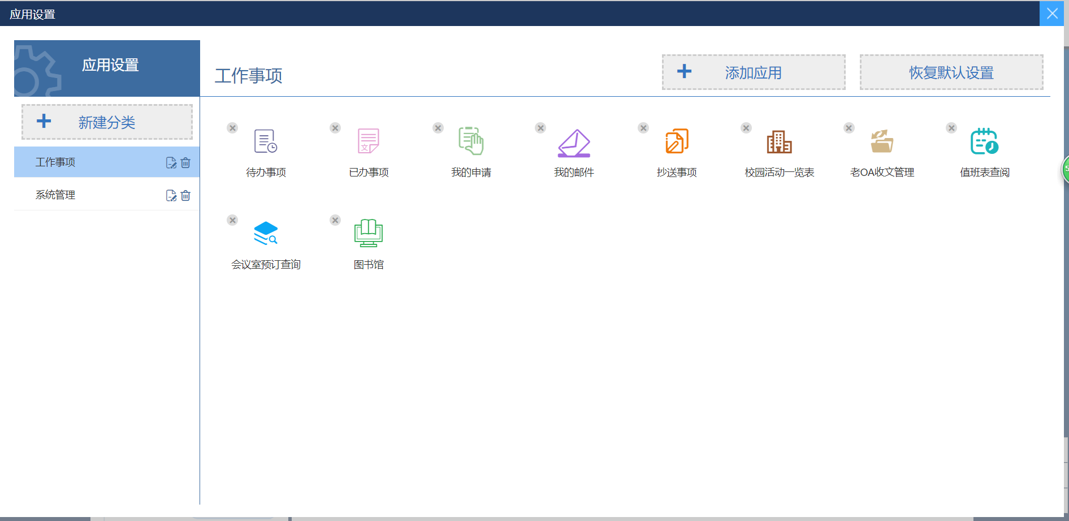Open the 校园活动一览表 building icon
1069x521 pixels.
[779, 142]
